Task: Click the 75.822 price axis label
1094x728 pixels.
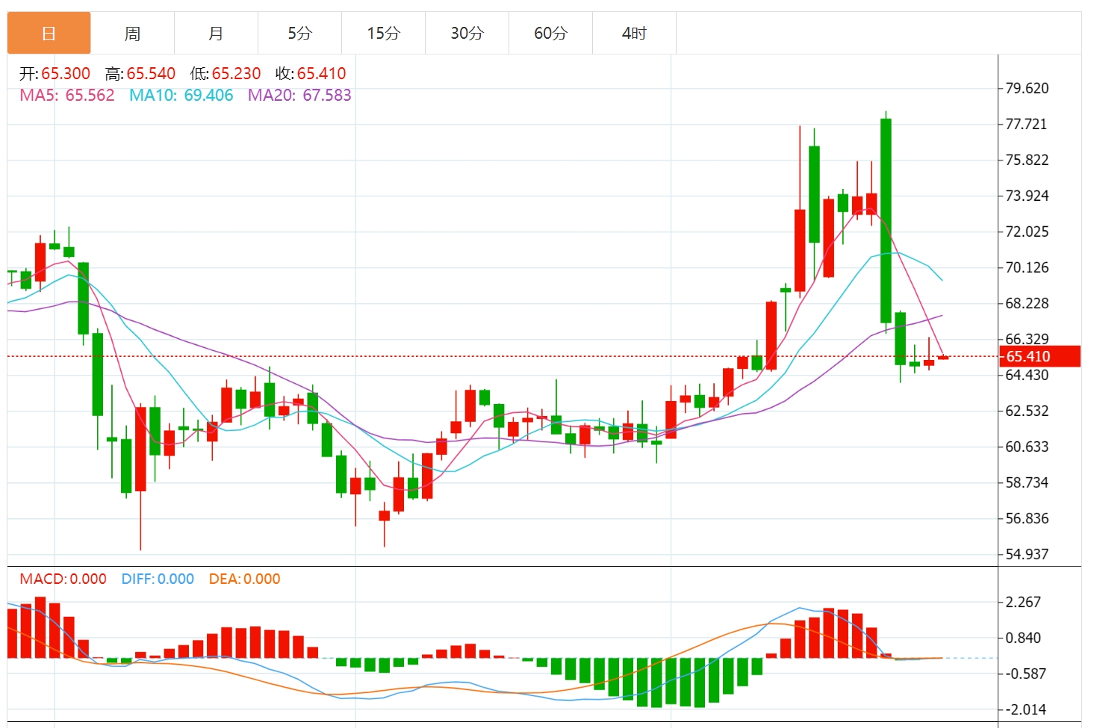Action: coord(1027,160)
